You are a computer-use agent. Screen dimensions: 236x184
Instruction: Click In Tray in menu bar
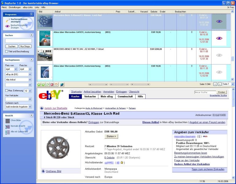click(231, 7)
